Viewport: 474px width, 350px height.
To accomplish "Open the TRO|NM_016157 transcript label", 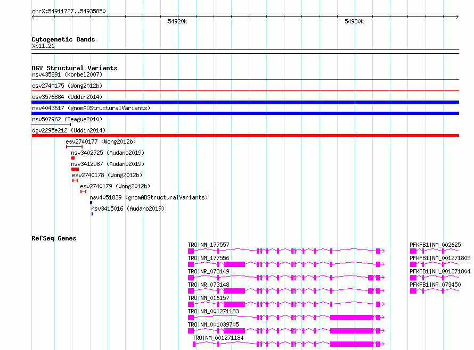I will point(209,298).
